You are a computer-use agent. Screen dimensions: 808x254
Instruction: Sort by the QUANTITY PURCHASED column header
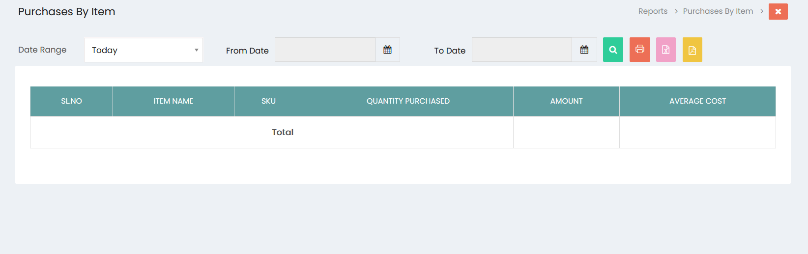coord(408,101)
